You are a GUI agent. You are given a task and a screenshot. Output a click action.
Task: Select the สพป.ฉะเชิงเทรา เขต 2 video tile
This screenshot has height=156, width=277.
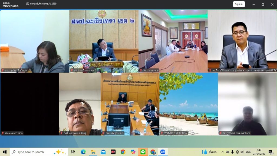click(104, 41)
